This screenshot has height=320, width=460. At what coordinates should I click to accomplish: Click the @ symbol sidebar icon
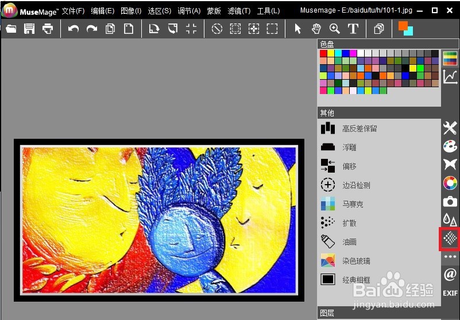tap(450, 275)
